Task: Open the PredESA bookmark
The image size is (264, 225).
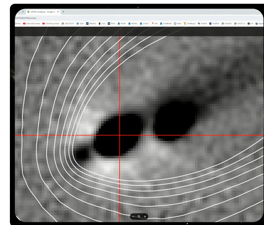Action: [x=214, y=24]
